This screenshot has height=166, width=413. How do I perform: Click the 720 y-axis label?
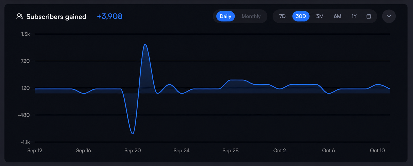point(25,61)
